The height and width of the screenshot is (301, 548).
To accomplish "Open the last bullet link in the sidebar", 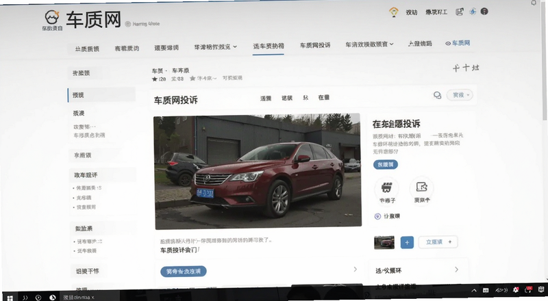I will pos(87,250).
